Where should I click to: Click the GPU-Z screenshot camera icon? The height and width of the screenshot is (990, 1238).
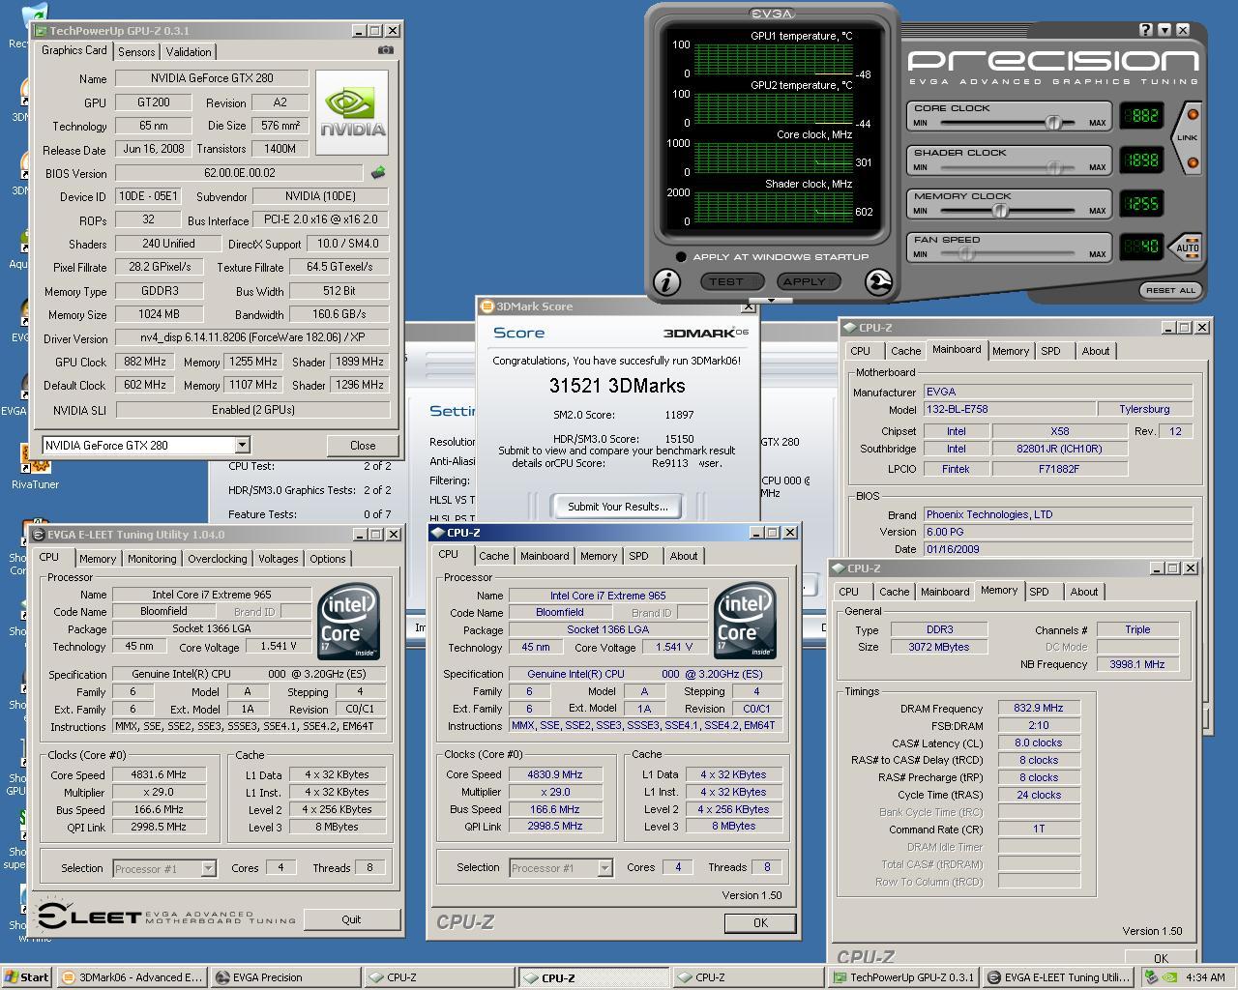pos(385,50)
